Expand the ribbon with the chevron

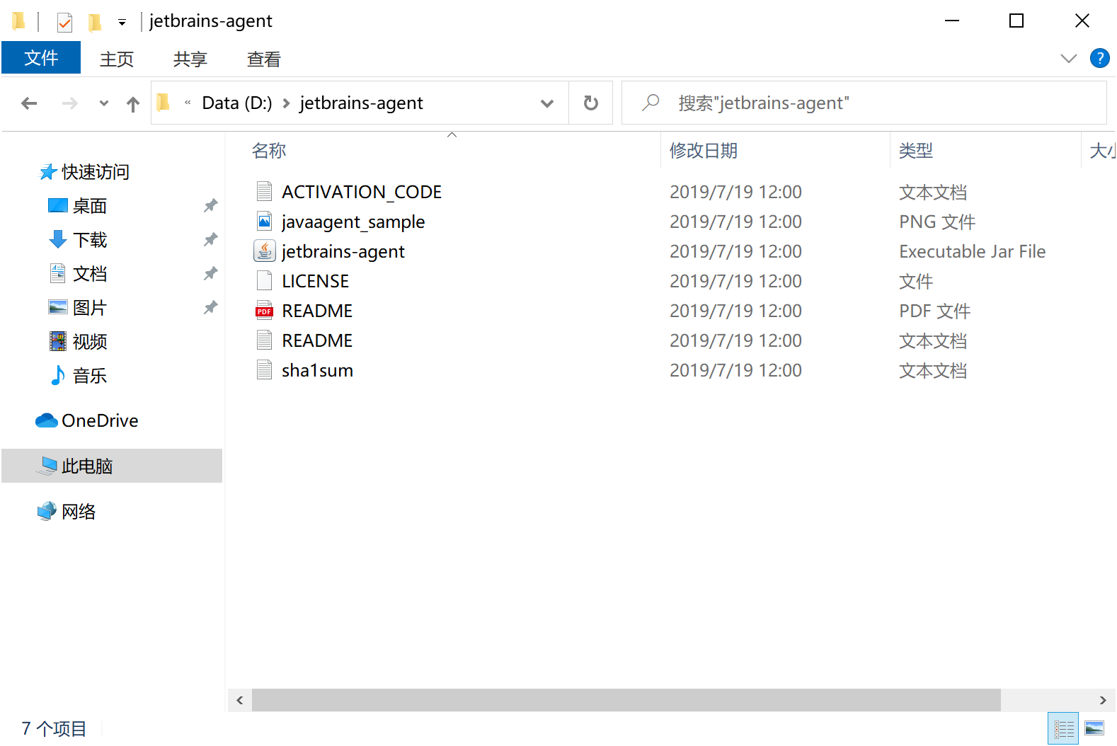click(x=1069, y=58)
